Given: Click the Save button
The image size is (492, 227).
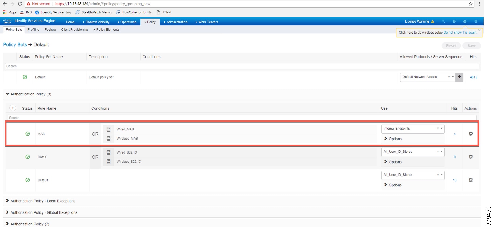Looking at the screenshot, I should pos(472,46).
